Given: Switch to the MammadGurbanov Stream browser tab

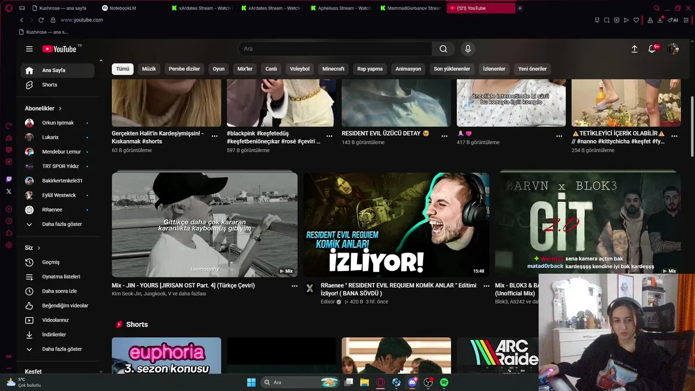Looking at the screenshot, I should pos(410,8).
